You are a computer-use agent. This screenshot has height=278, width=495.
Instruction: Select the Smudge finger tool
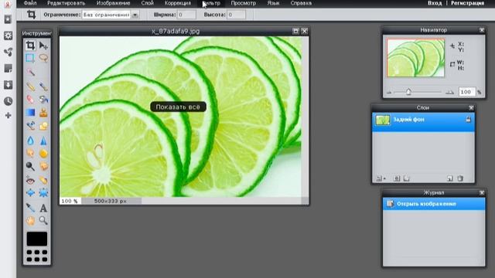pos(30,153)
